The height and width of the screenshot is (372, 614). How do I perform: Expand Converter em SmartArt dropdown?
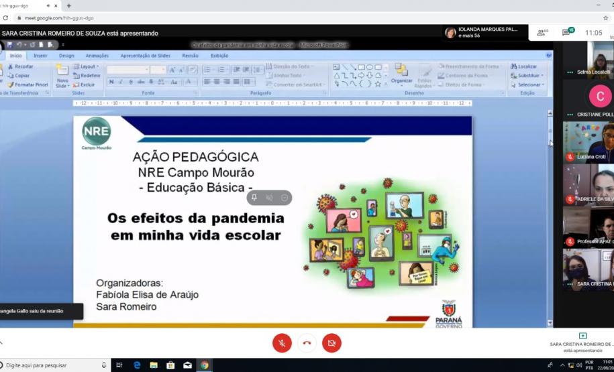point(296,84)
